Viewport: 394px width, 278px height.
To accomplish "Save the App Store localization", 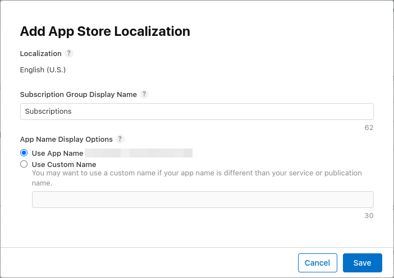I will click(x=362, y=263).
